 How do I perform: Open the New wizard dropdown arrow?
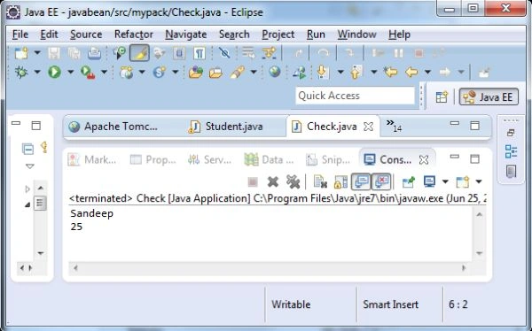(37, 52)
